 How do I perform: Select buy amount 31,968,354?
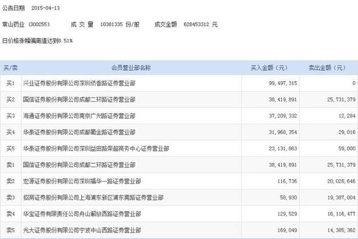click(x=283, y=132)
